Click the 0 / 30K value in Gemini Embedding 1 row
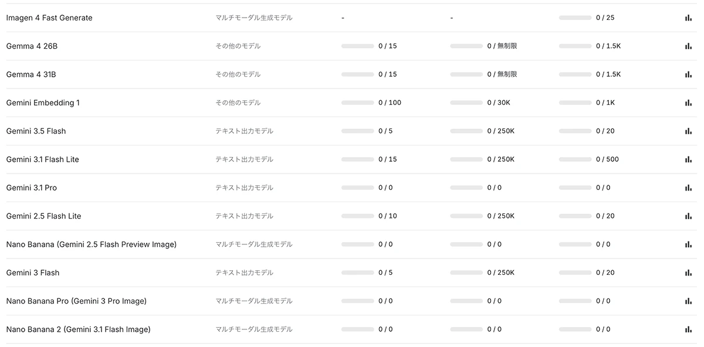Image resolution: width=704 pixels, height=347 pixels. tap(499, 103)
